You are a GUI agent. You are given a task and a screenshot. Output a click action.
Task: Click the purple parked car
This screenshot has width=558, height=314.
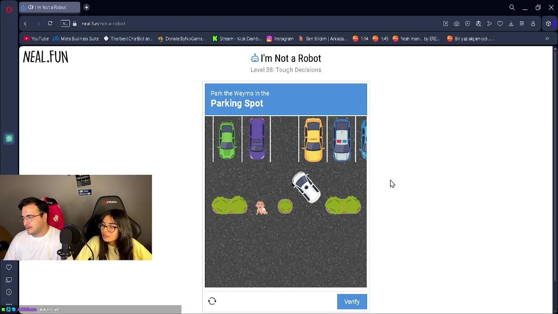pos(257,139)
